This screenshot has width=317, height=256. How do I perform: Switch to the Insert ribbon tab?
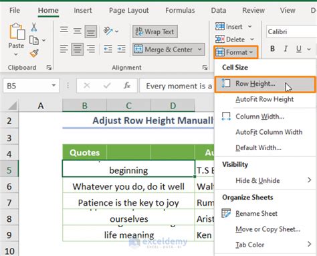(x=83, y=10)
